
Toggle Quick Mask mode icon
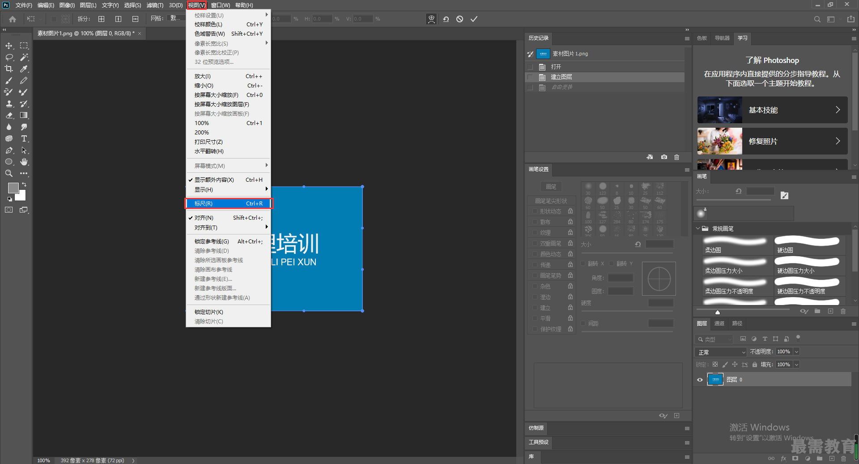pos(9,209)
